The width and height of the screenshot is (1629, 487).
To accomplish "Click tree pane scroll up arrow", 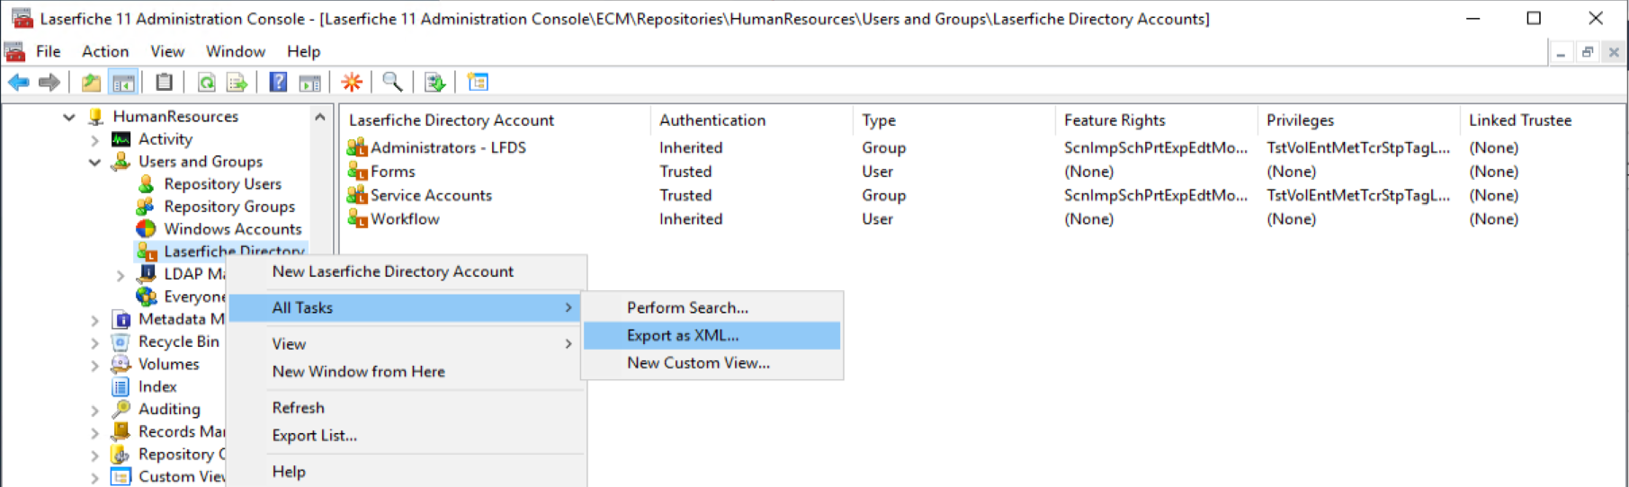I will 320,117.
